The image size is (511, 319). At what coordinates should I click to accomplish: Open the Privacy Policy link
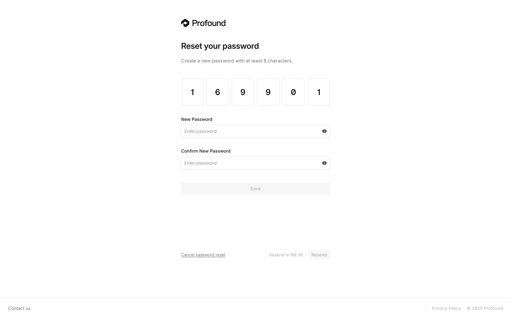point(446,308)
